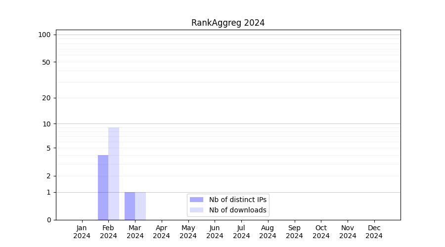Click the chart title 'RankAggreg 2024'
Viewport: 445px width, 247px height.
[228, 23]
